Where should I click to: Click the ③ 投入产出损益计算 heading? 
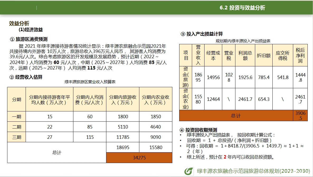click(x=202, y=34)
